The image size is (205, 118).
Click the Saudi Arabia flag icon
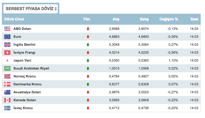[7, 68]
